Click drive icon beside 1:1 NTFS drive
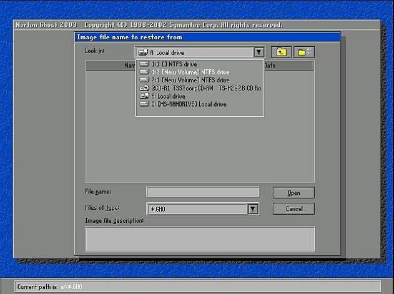394x294 pixels. [x=144, y=64]
